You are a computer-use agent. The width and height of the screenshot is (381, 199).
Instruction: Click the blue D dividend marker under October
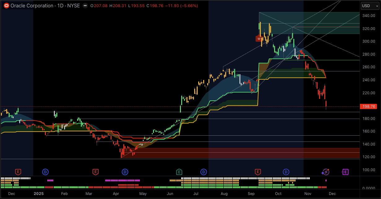coord(286,172)
